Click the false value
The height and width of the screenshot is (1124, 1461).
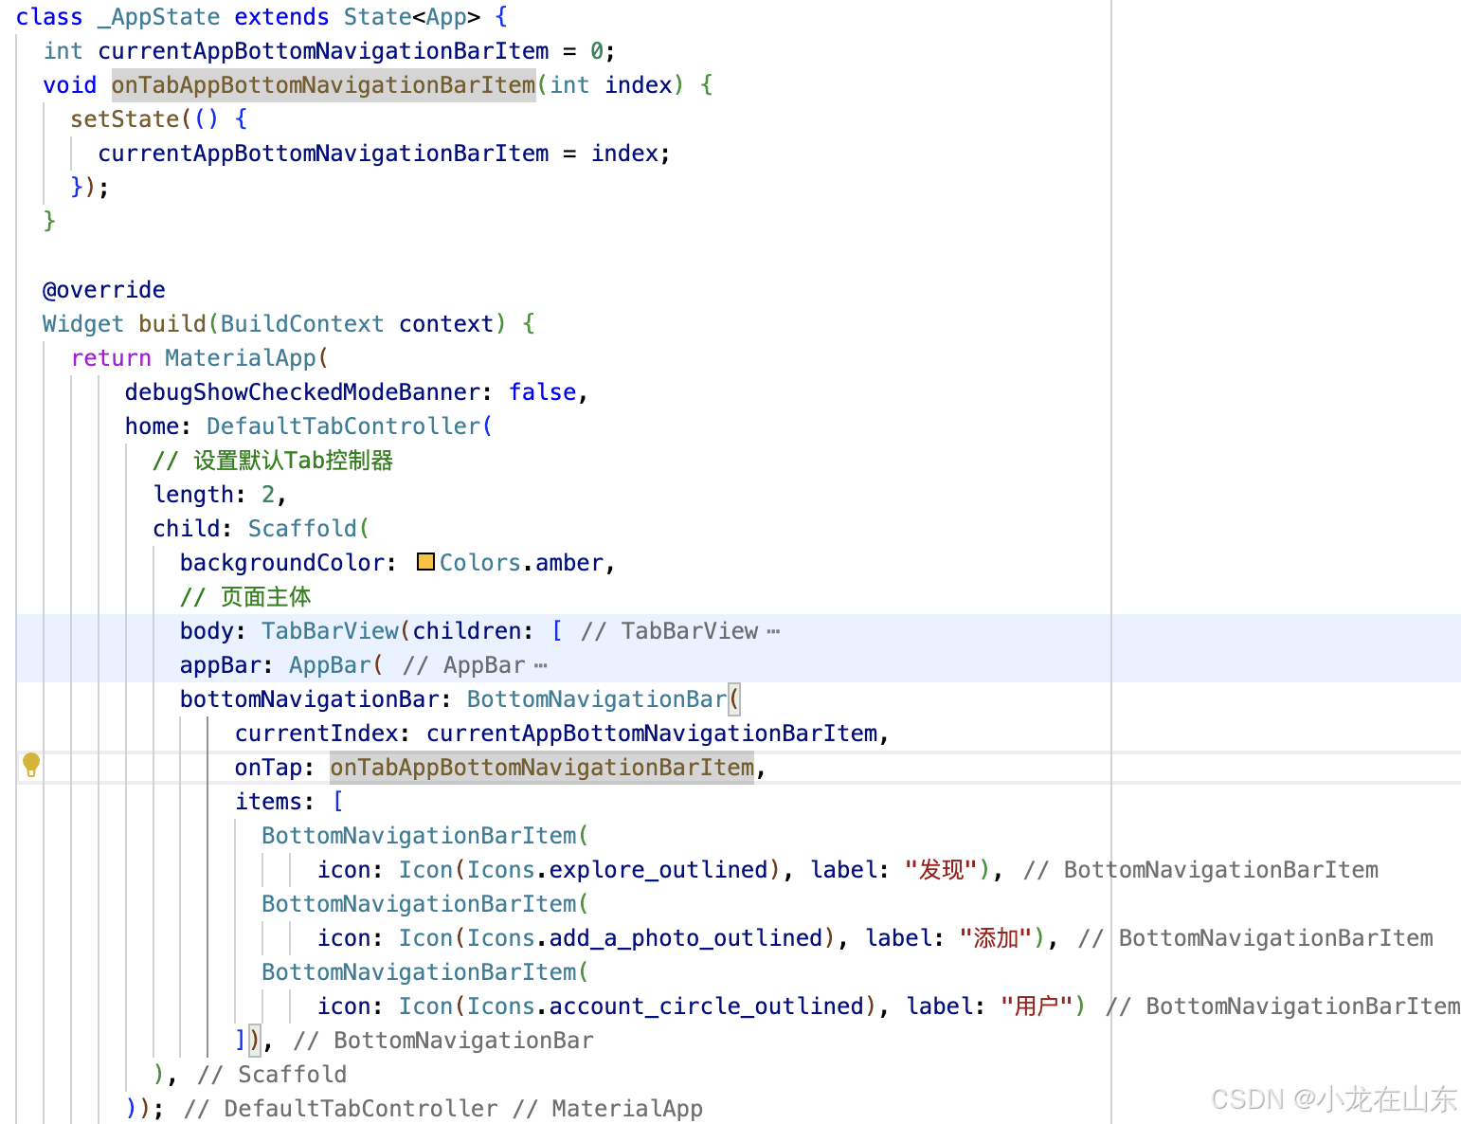[542, 392]
